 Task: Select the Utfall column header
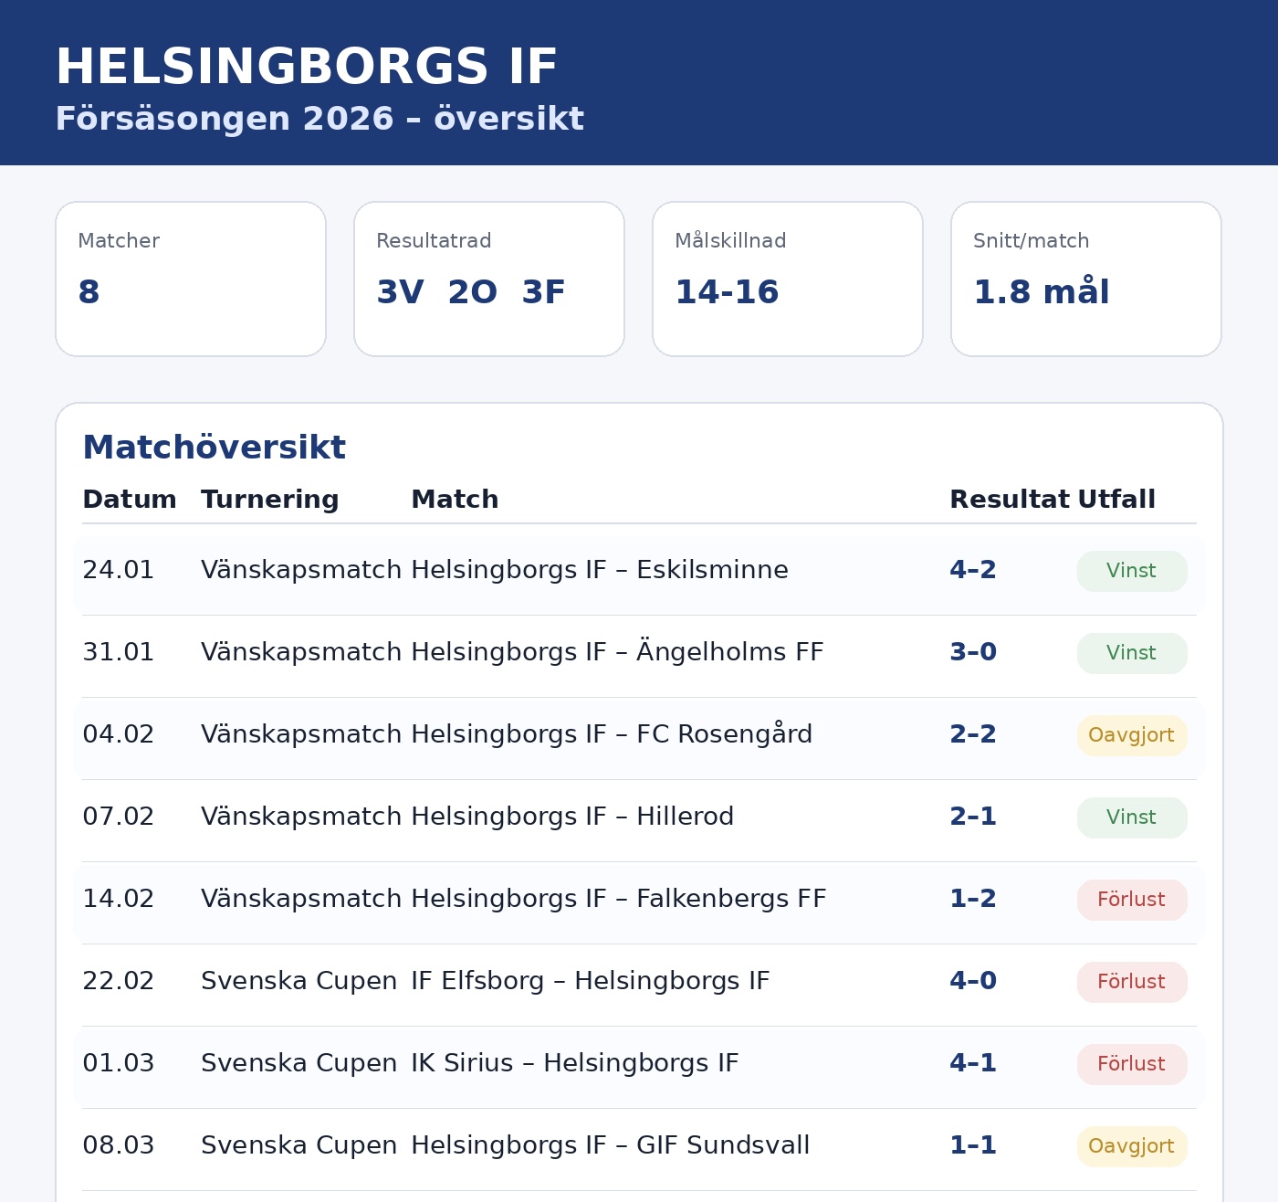pyautogui.click(x=1116, y=500)
